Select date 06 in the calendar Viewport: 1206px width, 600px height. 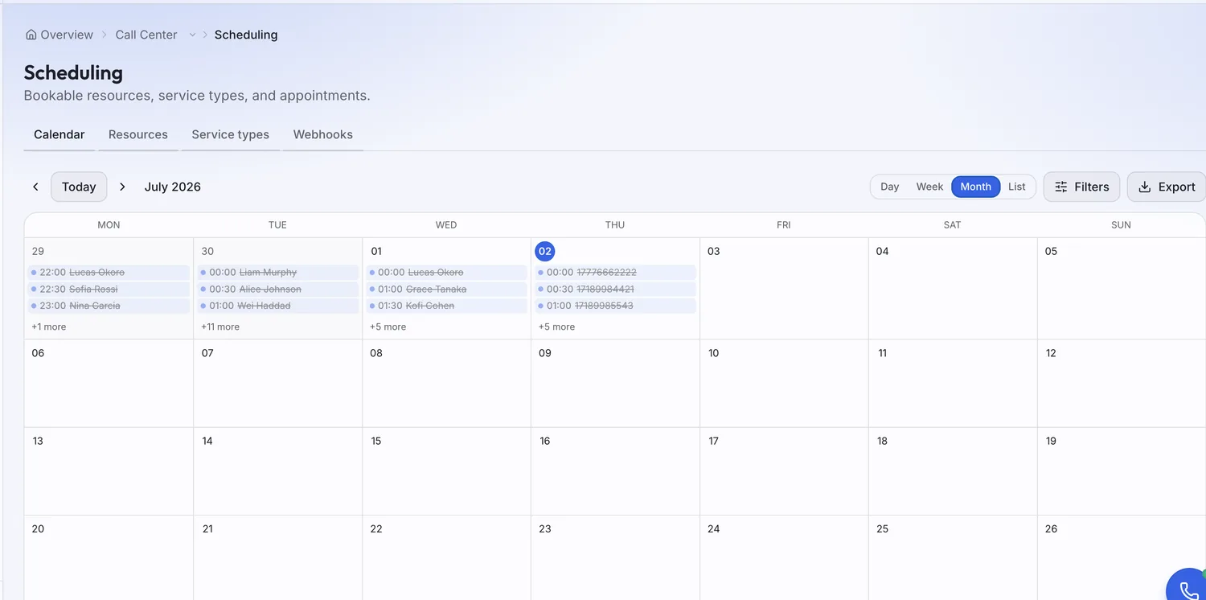(38, 353)
